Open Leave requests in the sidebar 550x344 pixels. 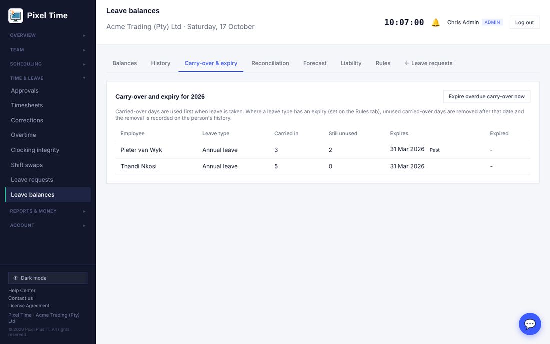[x=48, y=180]
